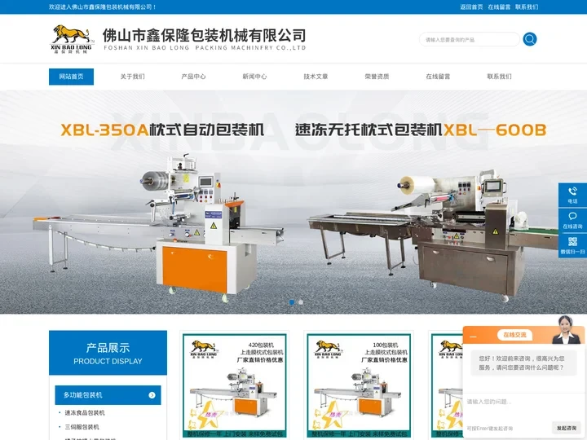The height and width of the screenshot is (440, 587).
Task: Click 联系我们 link in top bar
Action: click(527, 7)
